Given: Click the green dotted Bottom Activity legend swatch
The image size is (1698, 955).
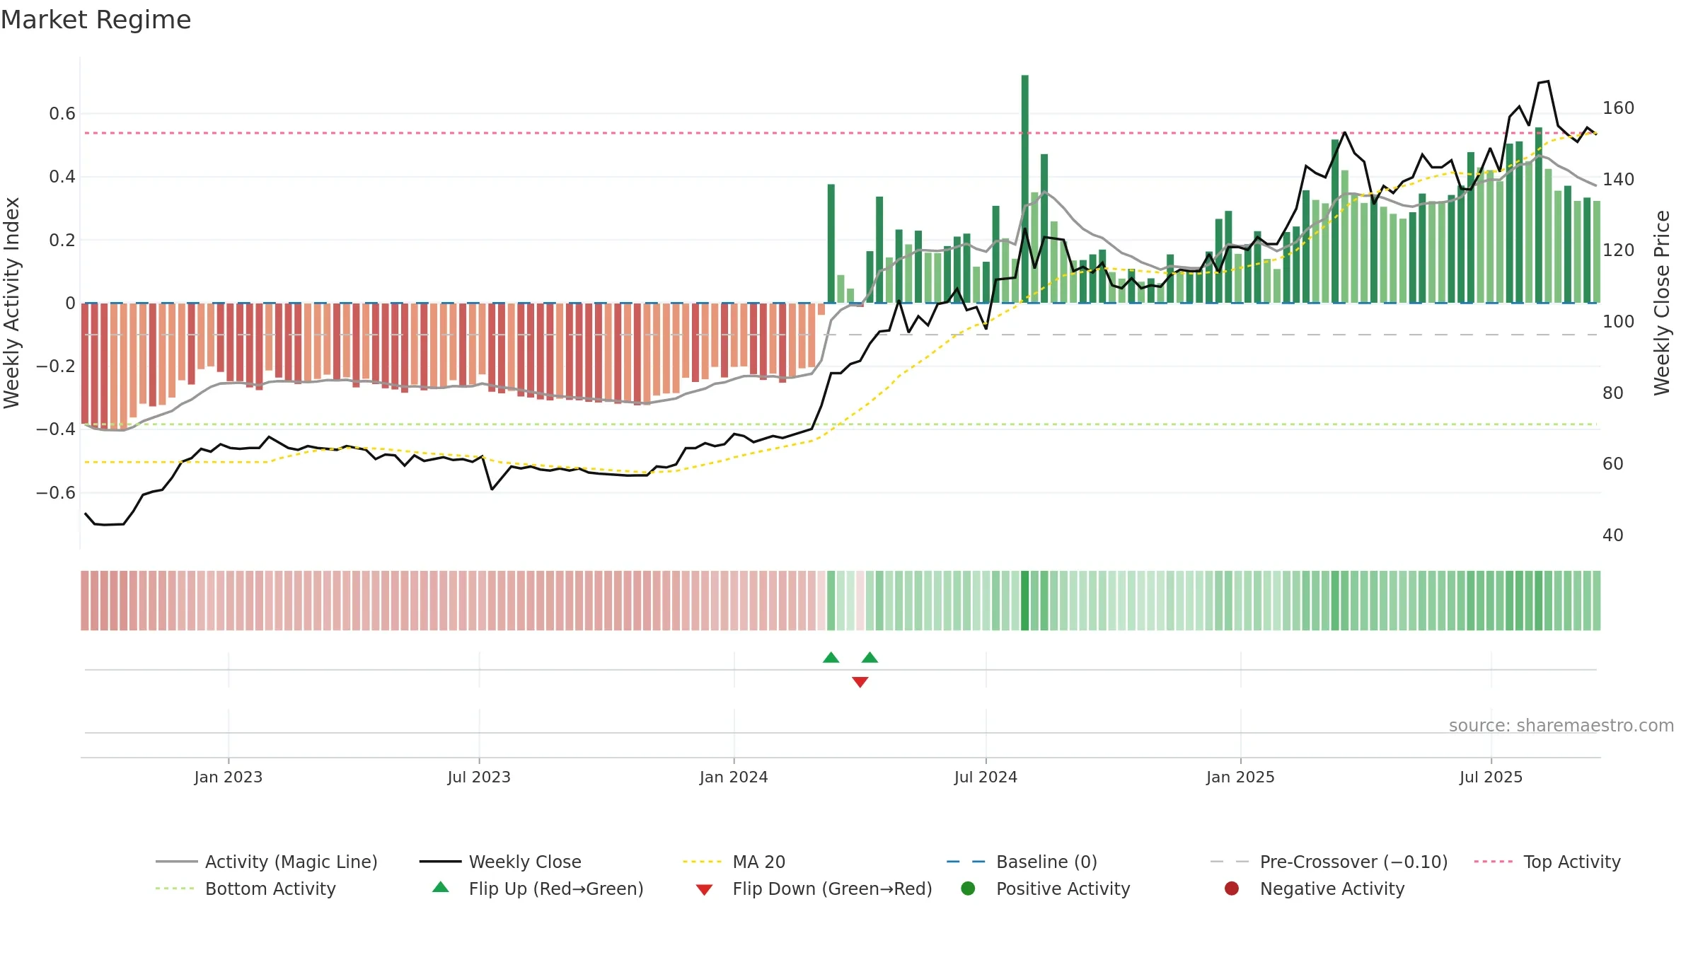Looking at the screenshot, I should pos(175,889).
